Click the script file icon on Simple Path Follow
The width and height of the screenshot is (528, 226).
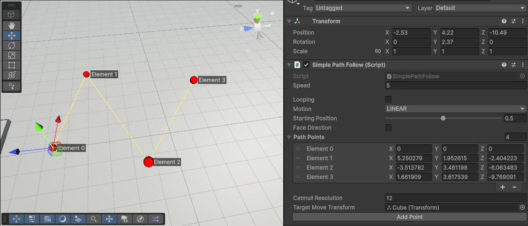(x=297, y=65)
